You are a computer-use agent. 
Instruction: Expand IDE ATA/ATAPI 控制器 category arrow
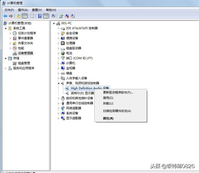coord(59,28)
